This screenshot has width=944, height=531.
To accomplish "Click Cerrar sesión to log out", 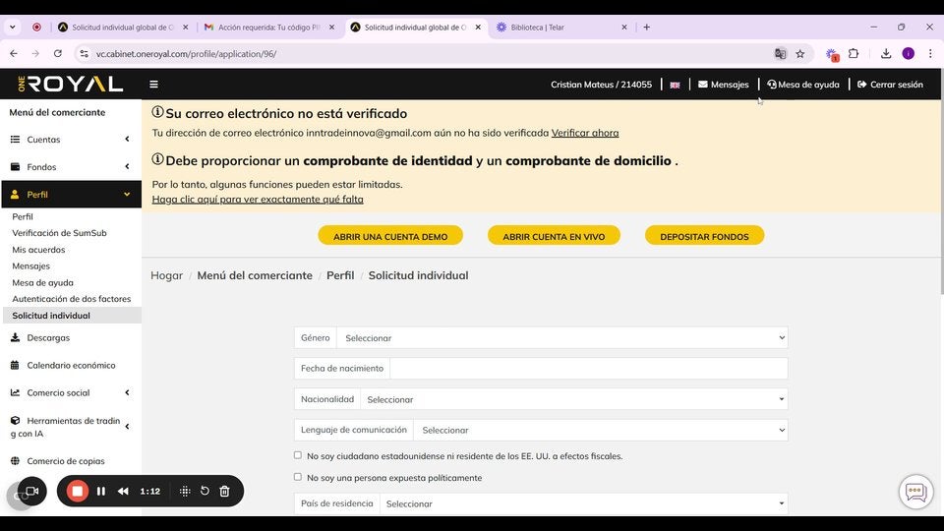I will coord(890,85).
